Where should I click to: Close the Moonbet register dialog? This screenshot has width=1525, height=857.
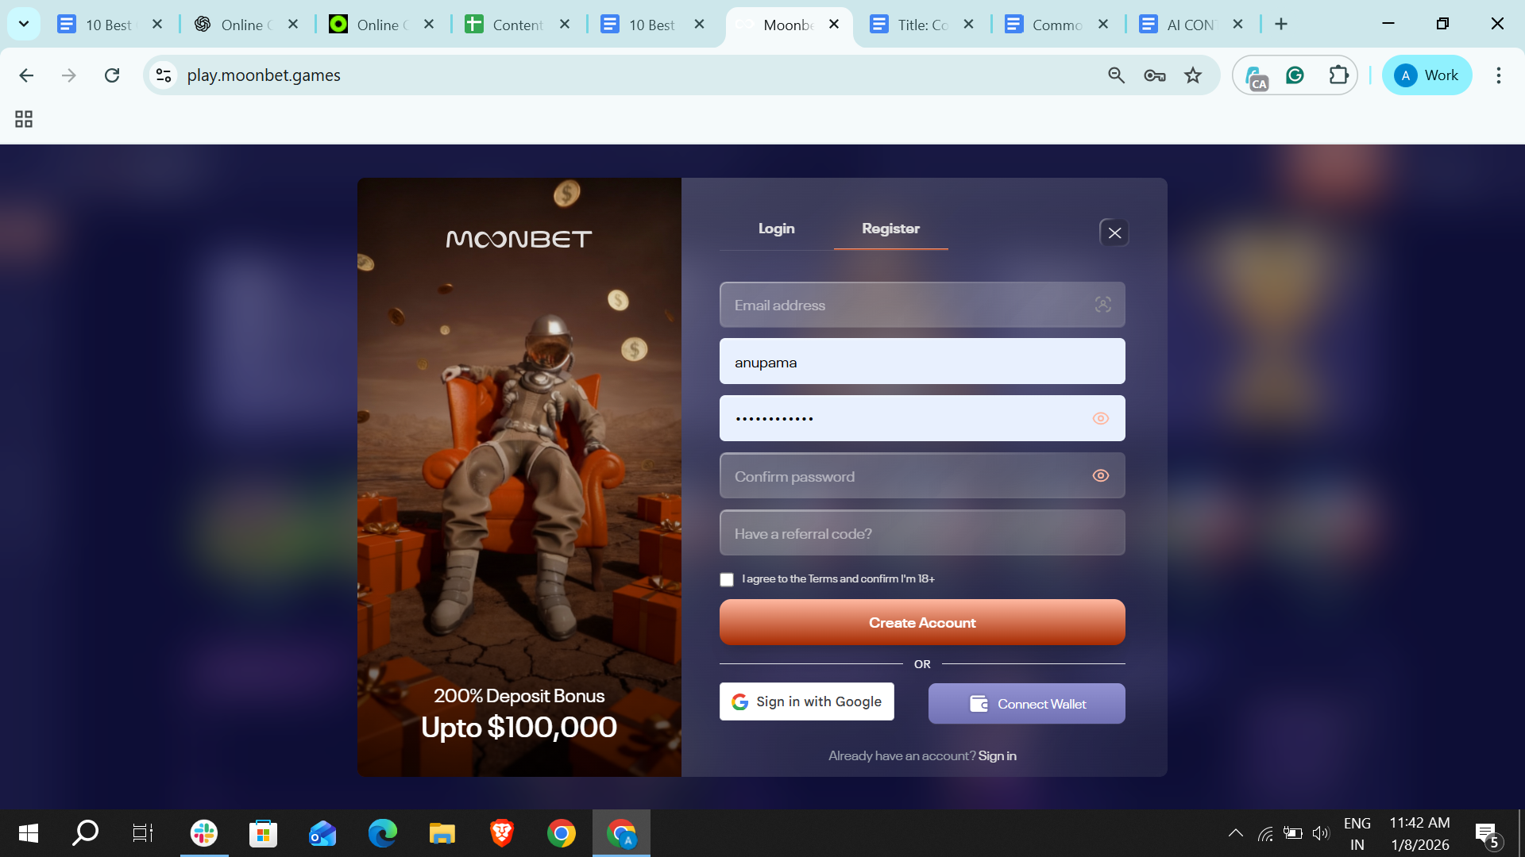tap(1114, 233)
